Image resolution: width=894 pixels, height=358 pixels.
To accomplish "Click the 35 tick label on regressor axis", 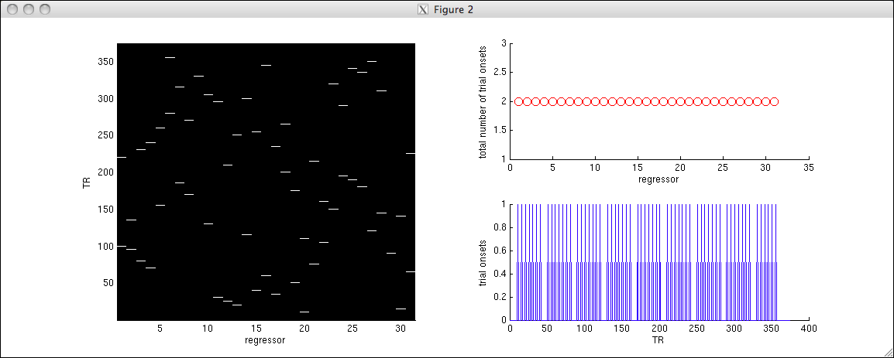I will coord(808,167).
